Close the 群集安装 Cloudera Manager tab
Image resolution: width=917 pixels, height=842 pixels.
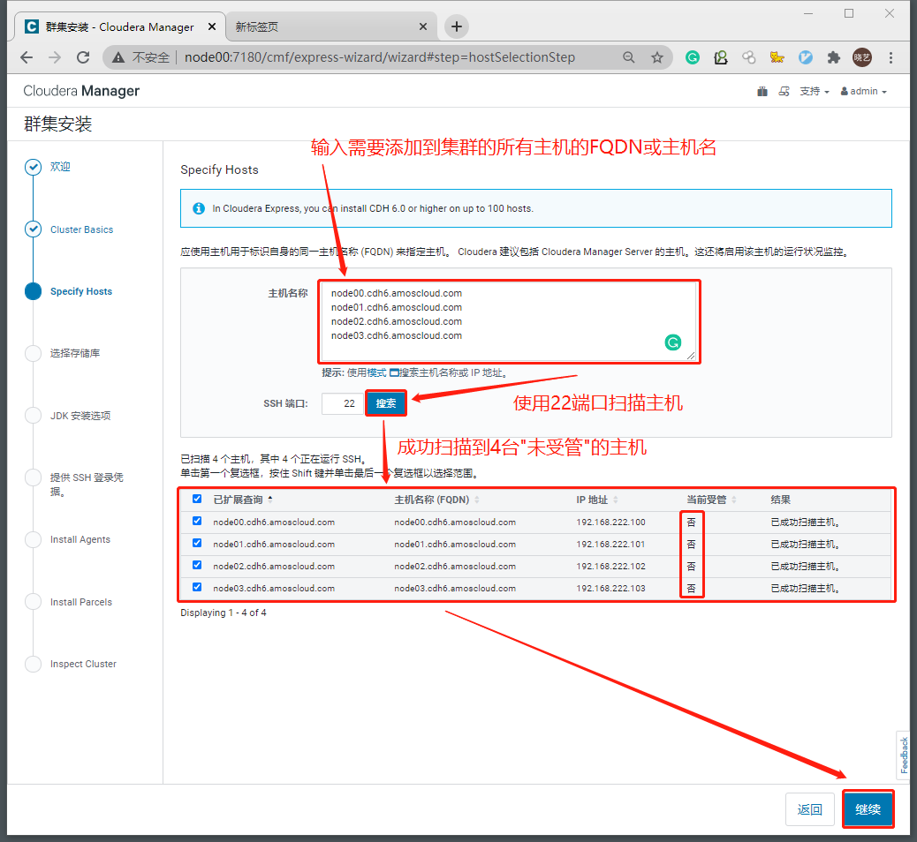(x=212, y=26)
